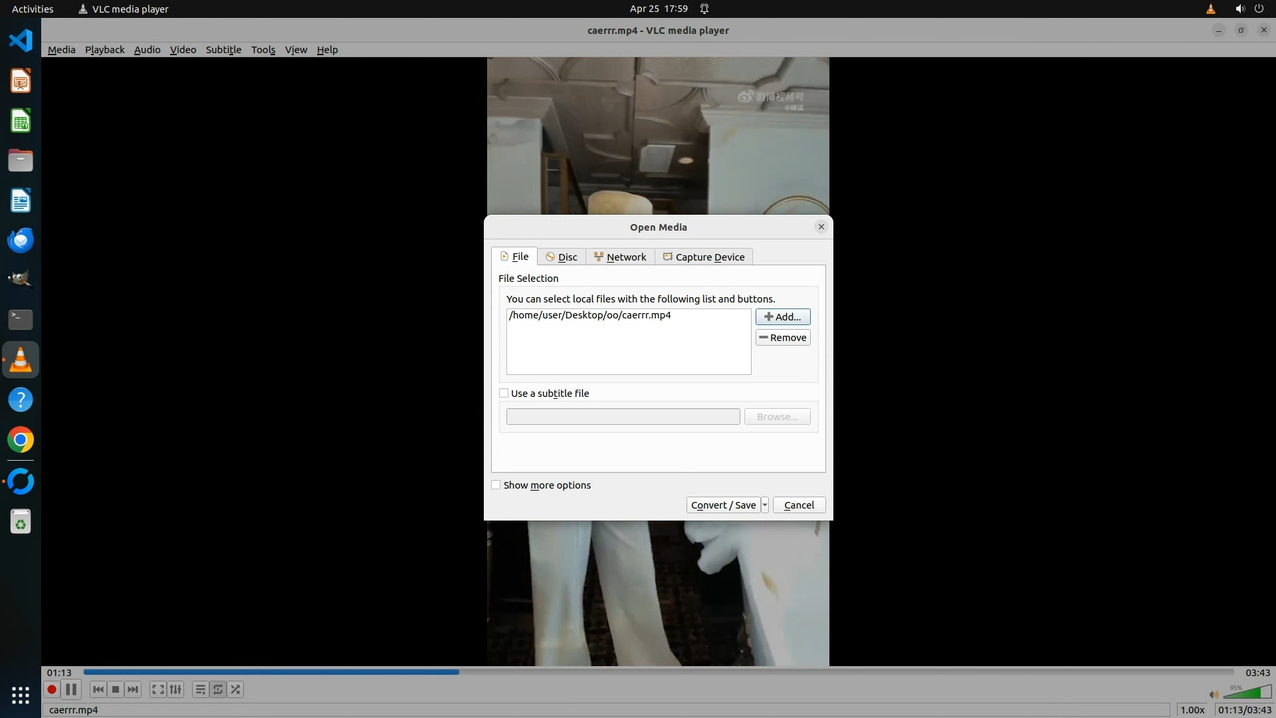The image size is (1276, 718).
Task: Enable random shuffle playback
Action: (235, 689)
